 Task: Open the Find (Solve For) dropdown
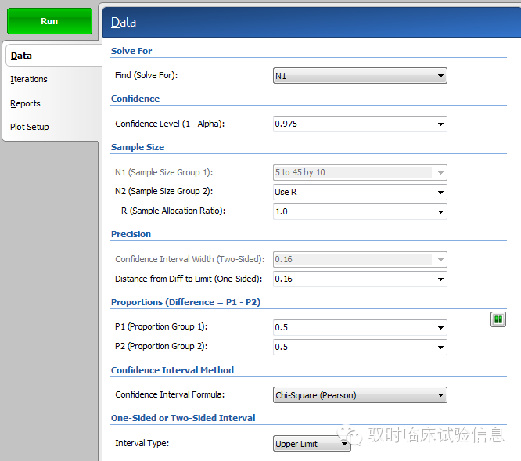tap(360, 76)
